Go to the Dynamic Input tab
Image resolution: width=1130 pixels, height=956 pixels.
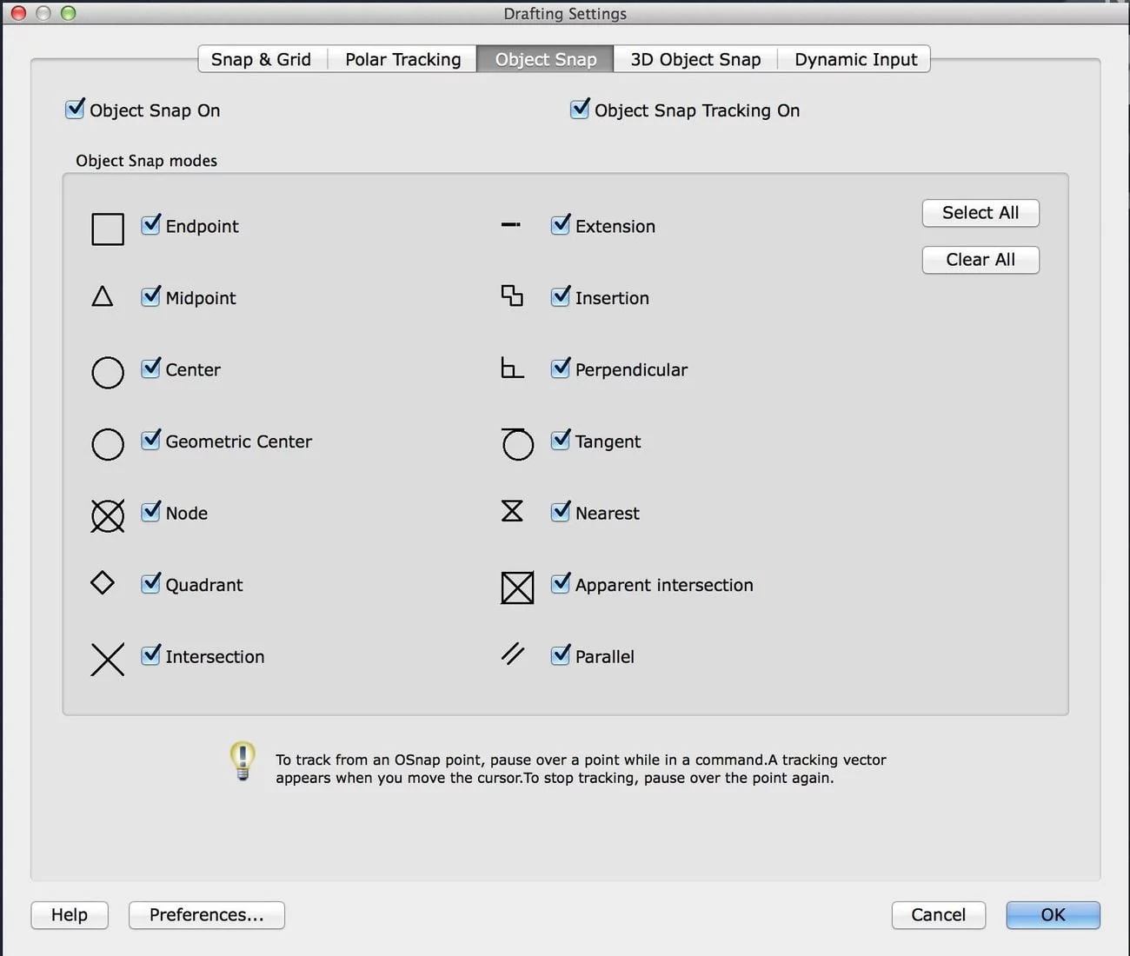click(855, 59)
